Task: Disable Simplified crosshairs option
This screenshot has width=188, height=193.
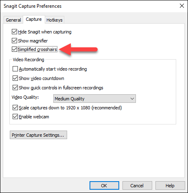Action: pyautogui.click(x=14, y=49)
